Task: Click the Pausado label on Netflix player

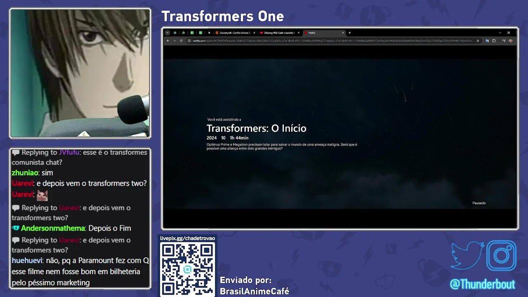Action: tap(479, 203)
